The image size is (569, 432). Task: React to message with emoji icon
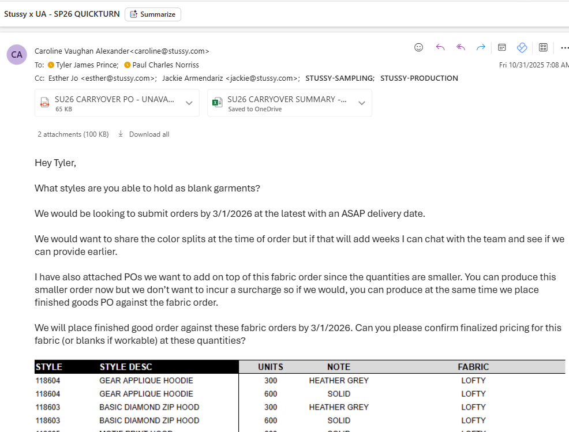[x=419, y=47]
